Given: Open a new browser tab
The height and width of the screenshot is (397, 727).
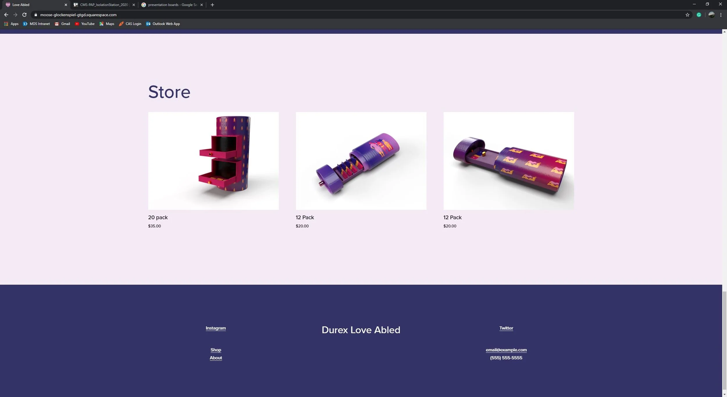Looking at the screenshot, I should pyautogui.click(x=212, y=5).
